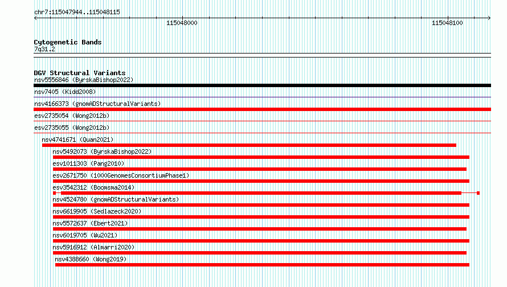This screenshot has width=507, height=287.
Task: Open variant nsv6619905 (Sedlazeck2020) label
Action: (97, 211)
